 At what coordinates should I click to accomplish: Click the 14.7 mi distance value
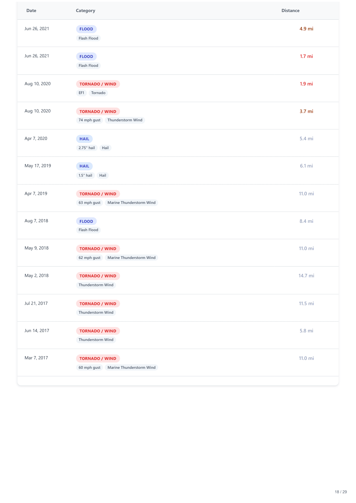[306, 276]
